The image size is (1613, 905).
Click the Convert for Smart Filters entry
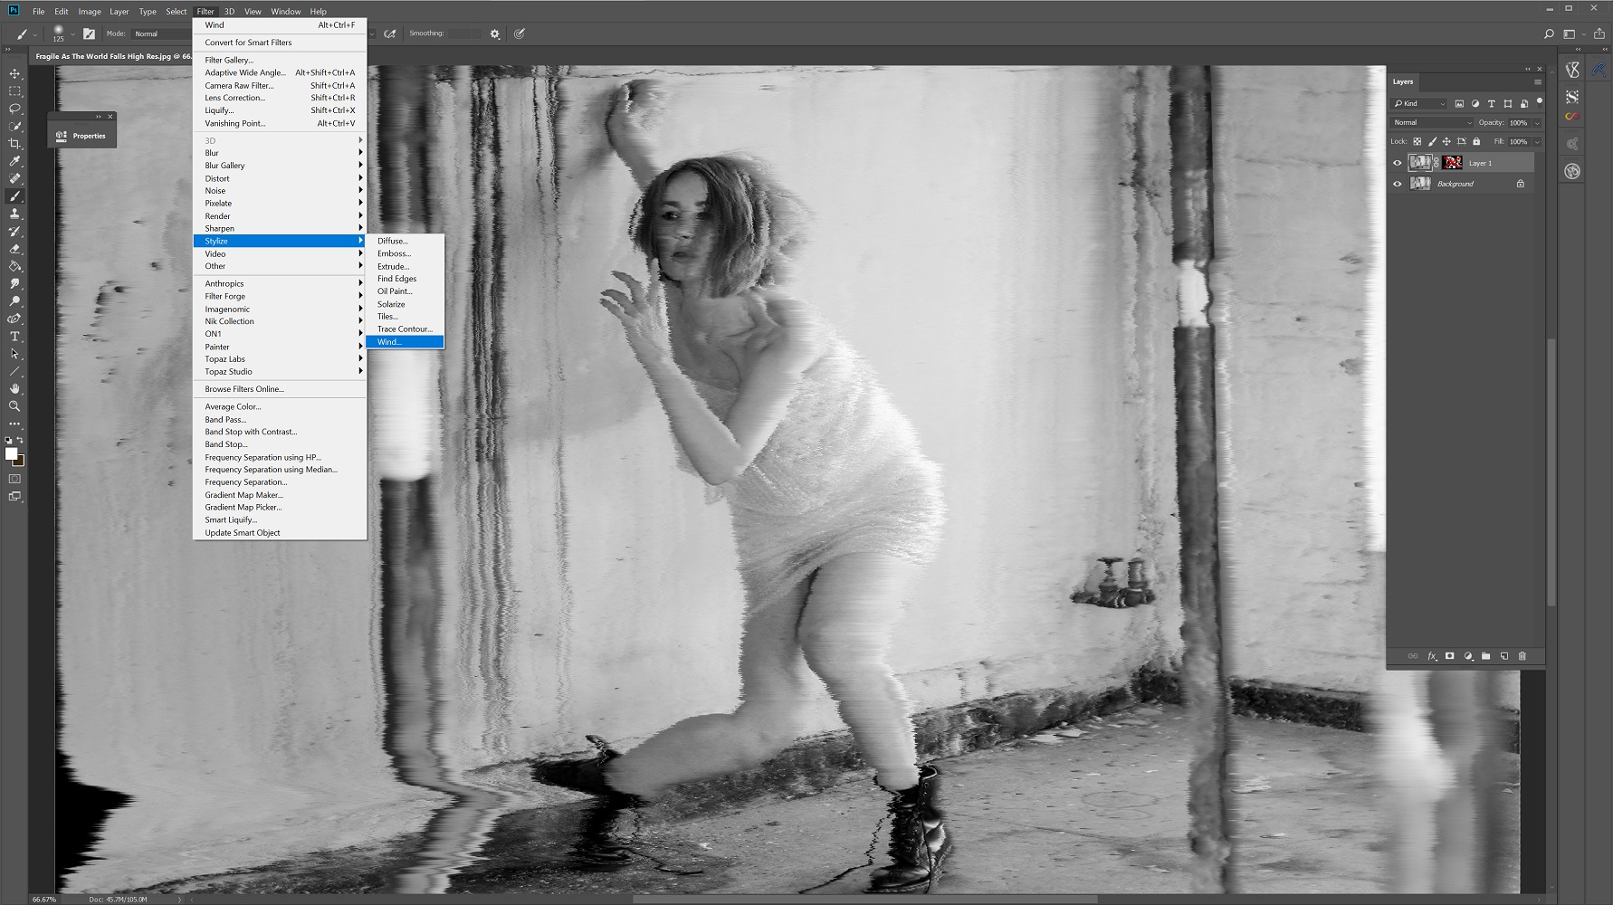(248, 43)
